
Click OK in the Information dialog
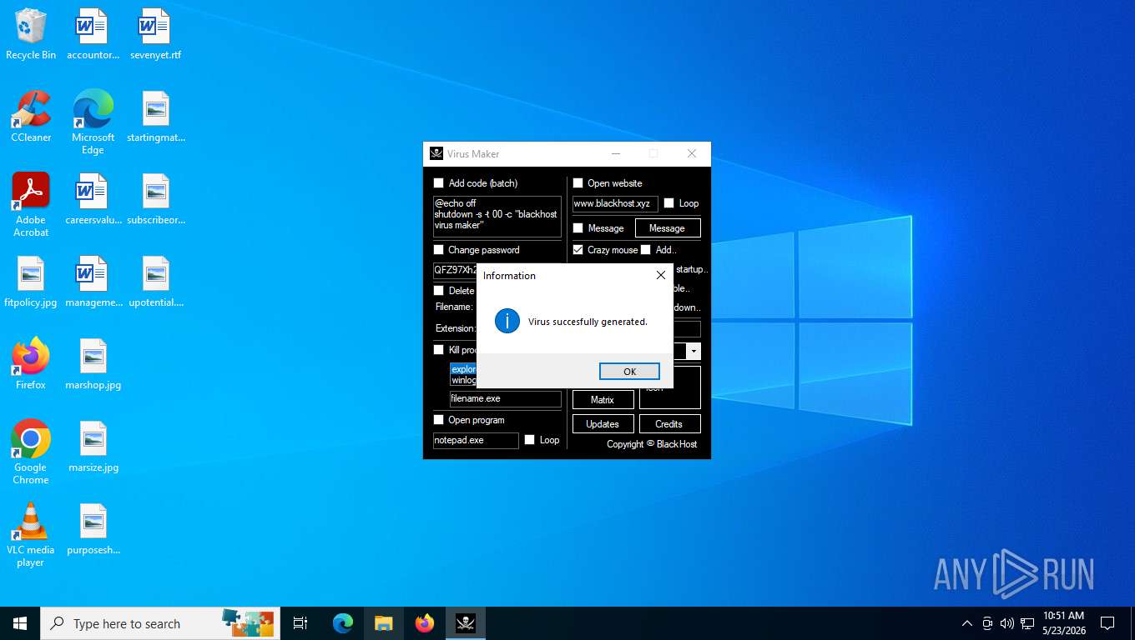(629, 372)
